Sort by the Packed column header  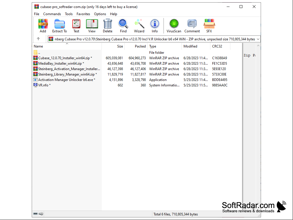[136, 46]
